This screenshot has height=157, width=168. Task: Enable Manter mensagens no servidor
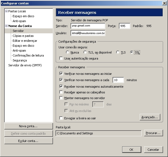(x=61, y=98)
